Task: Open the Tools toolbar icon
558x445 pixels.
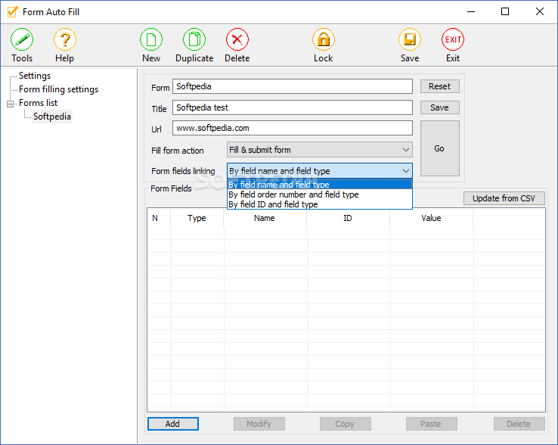Action: (22, 40)
